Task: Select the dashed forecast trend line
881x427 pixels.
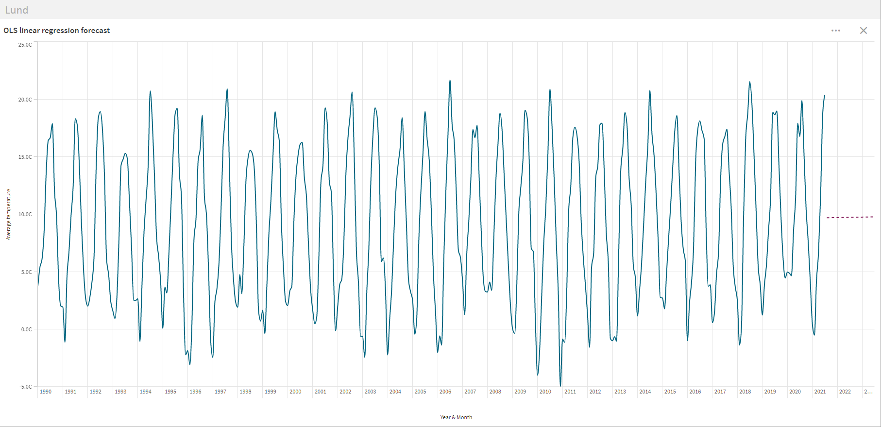Action: 850,217
